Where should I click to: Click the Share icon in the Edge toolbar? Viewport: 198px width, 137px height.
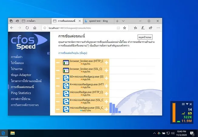pyautogui.click(x=150, y=28)
